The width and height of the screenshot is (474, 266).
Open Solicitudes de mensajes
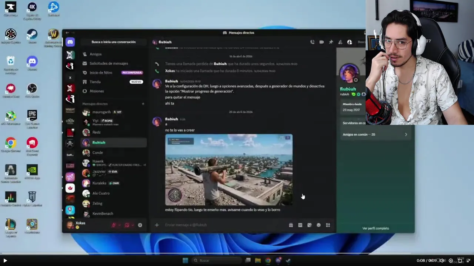[113, 64]
